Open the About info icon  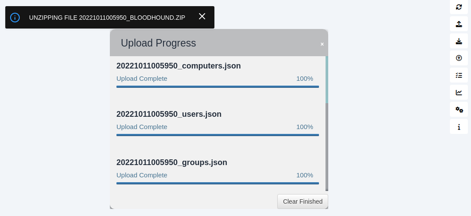[459, 127]
